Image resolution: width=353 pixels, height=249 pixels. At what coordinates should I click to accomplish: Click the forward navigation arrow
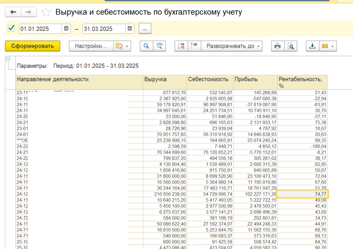(28, 12)
